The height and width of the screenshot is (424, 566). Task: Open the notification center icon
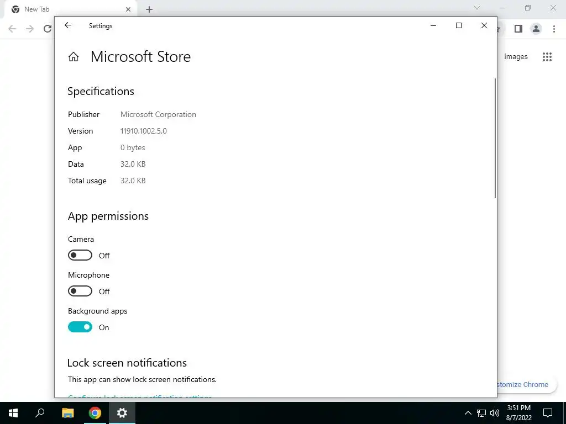click(x=548, y=413)
